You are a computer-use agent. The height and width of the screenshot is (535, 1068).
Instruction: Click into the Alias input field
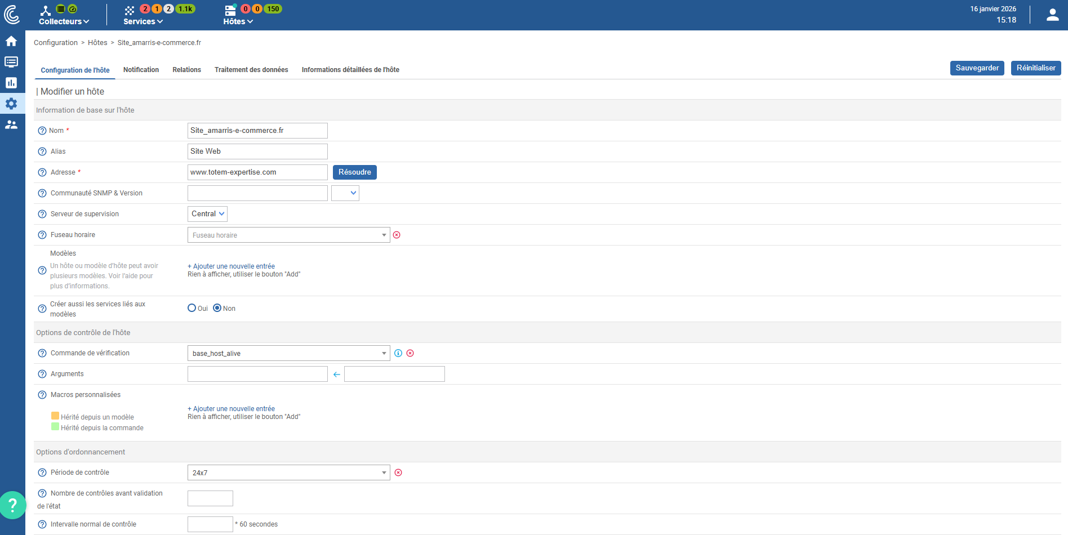point(257,151)
